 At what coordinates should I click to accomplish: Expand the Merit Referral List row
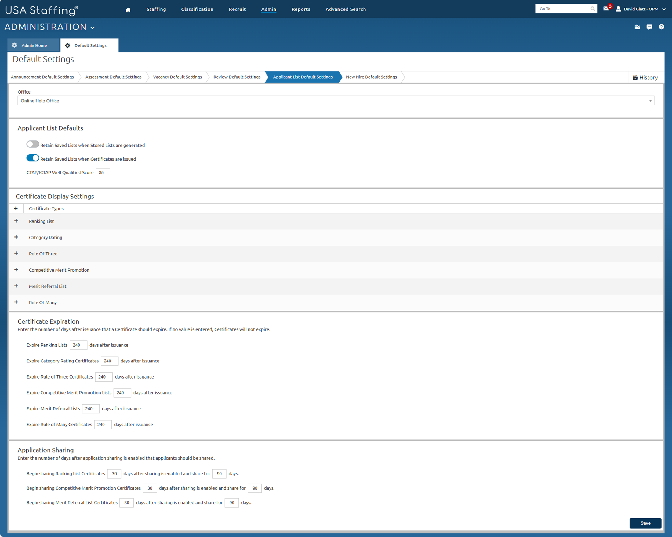16,286
